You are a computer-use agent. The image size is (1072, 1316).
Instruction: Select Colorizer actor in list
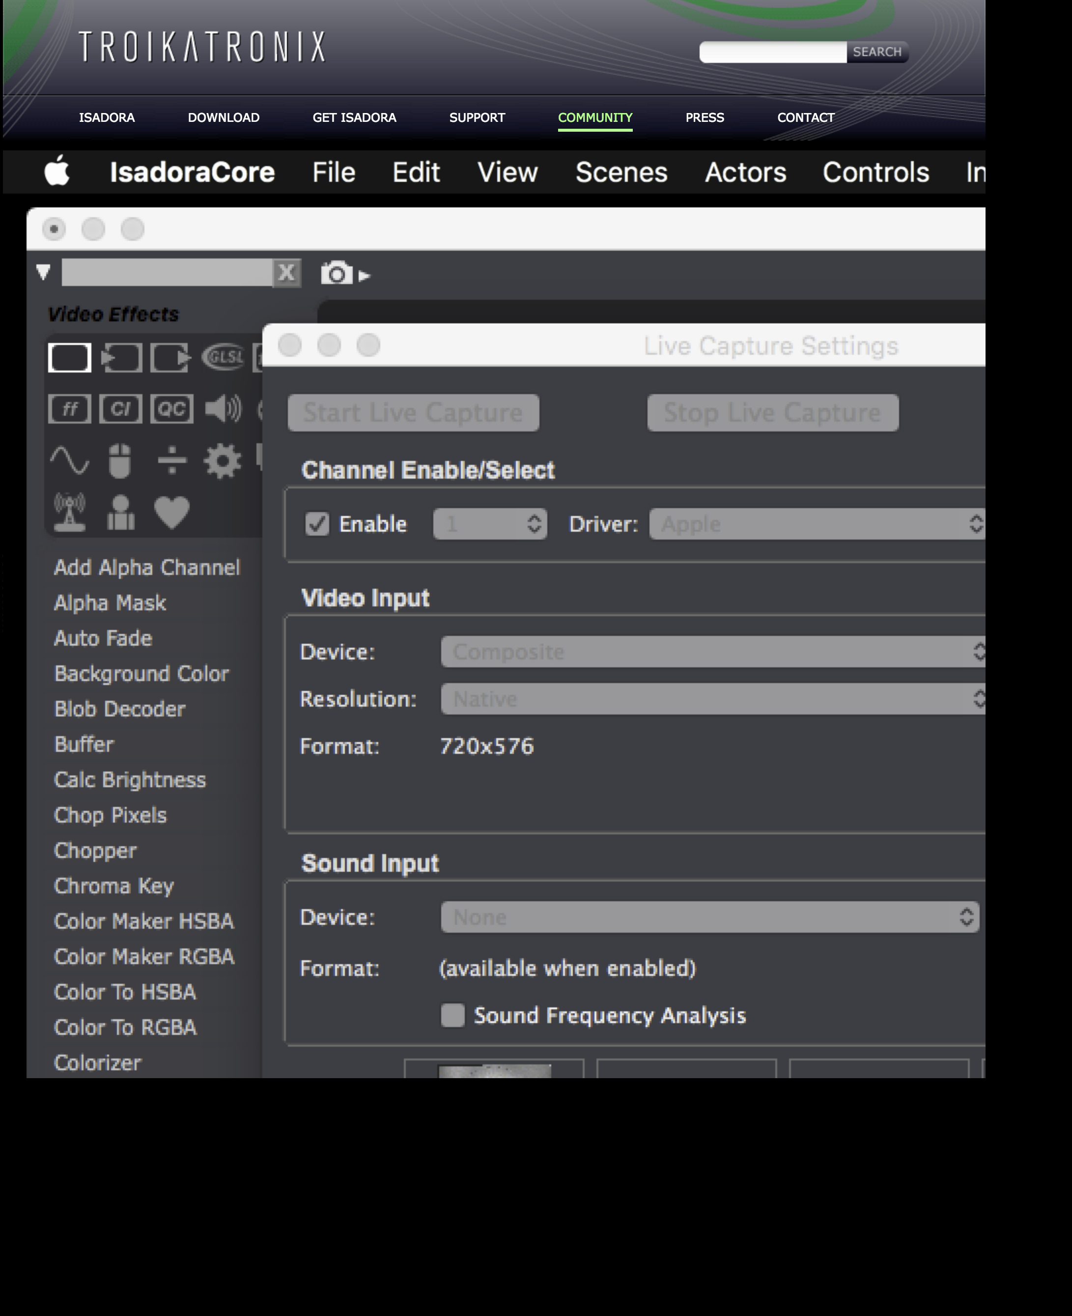click(98, 1062)
